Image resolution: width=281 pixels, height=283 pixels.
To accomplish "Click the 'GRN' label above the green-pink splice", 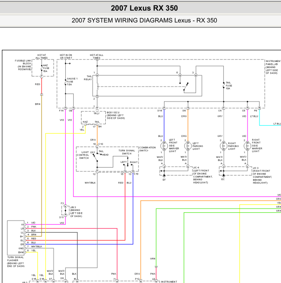I will coord(152,259).
